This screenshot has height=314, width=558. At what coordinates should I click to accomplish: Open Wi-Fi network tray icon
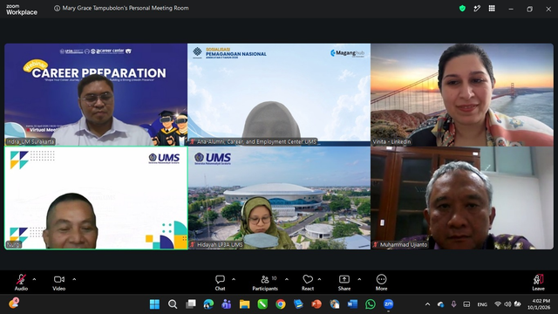coord(498,304)
